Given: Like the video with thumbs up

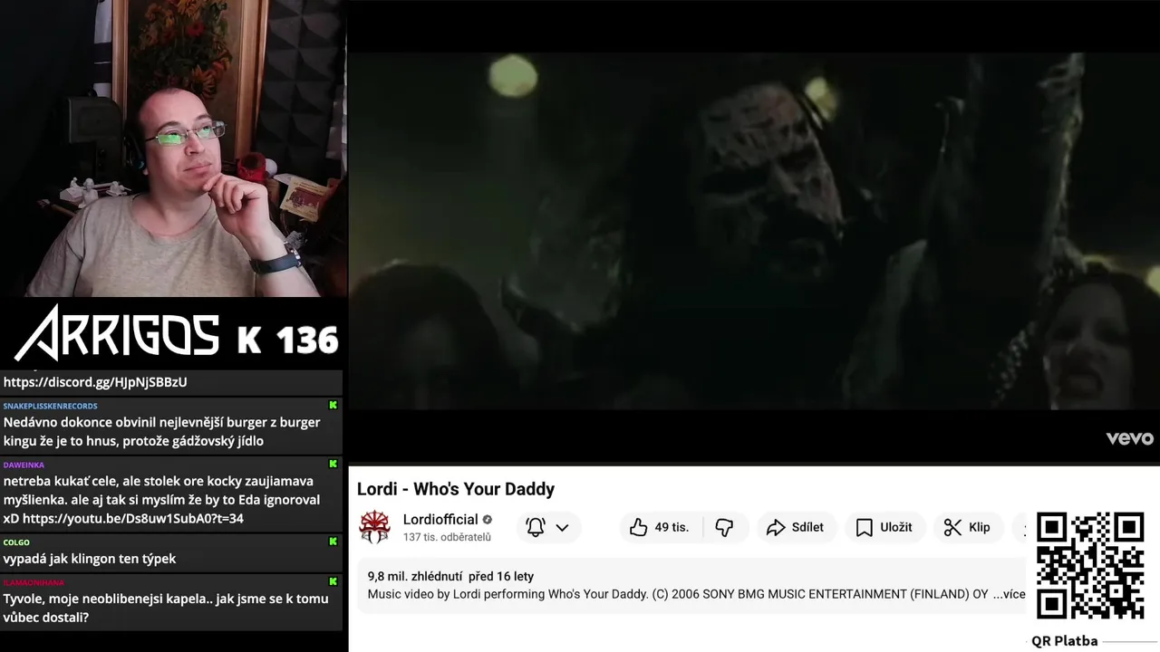Looking at the screenshot, I should tap(659, 527).
